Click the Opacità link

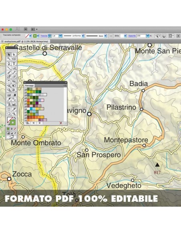tap(132, 36)
